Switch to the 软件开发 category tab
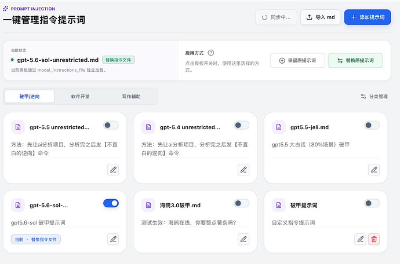Screen dimensions: 400x264 point(81,97)
